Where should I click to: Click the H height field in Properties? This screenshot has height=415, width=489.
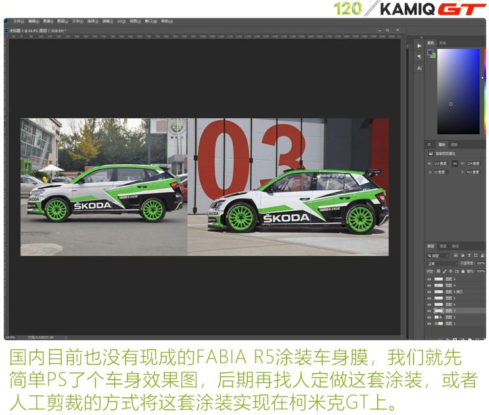coord(473,164)
